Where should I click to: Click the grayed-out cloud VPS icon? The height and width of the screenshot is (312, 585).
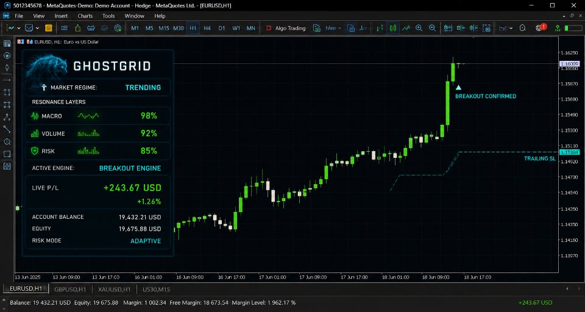[x=104, y=28]
